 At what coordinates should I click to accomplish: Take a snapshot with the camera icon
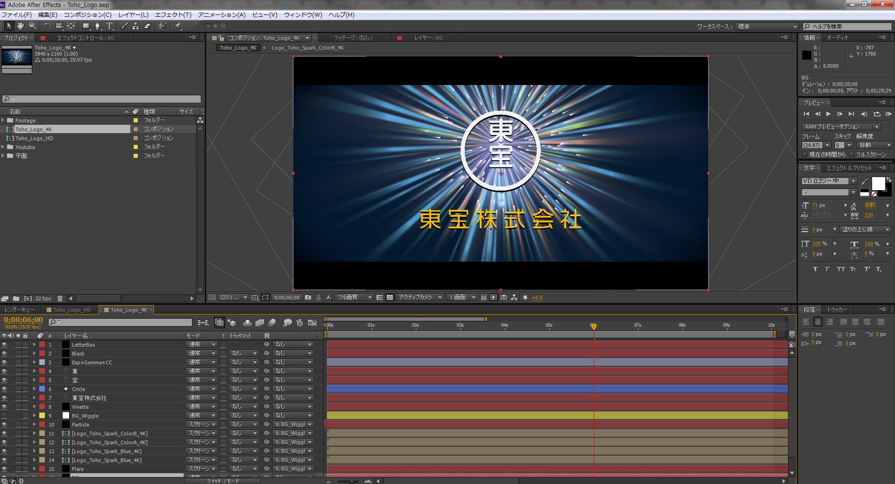click(308, 297)
